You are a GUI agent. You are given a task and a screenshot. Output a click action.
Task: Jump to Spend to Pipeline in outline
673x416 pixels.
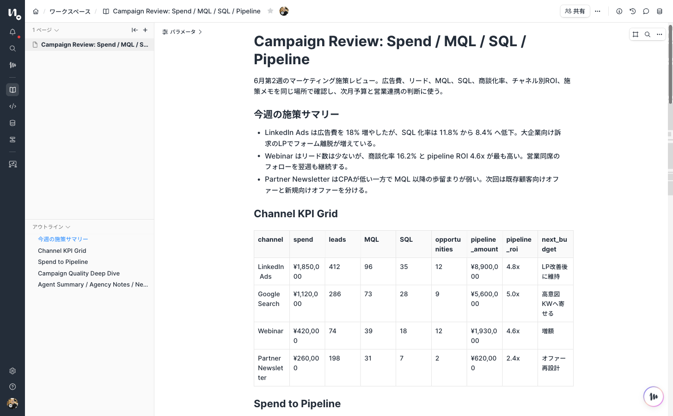tap(63, 262)
